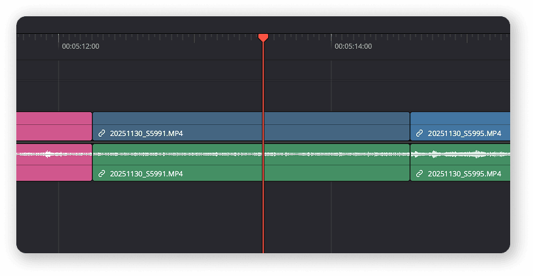Click the 00:05:14:00 timecode on ruler
Screen dimensions: 533x276
click(353, 46)
